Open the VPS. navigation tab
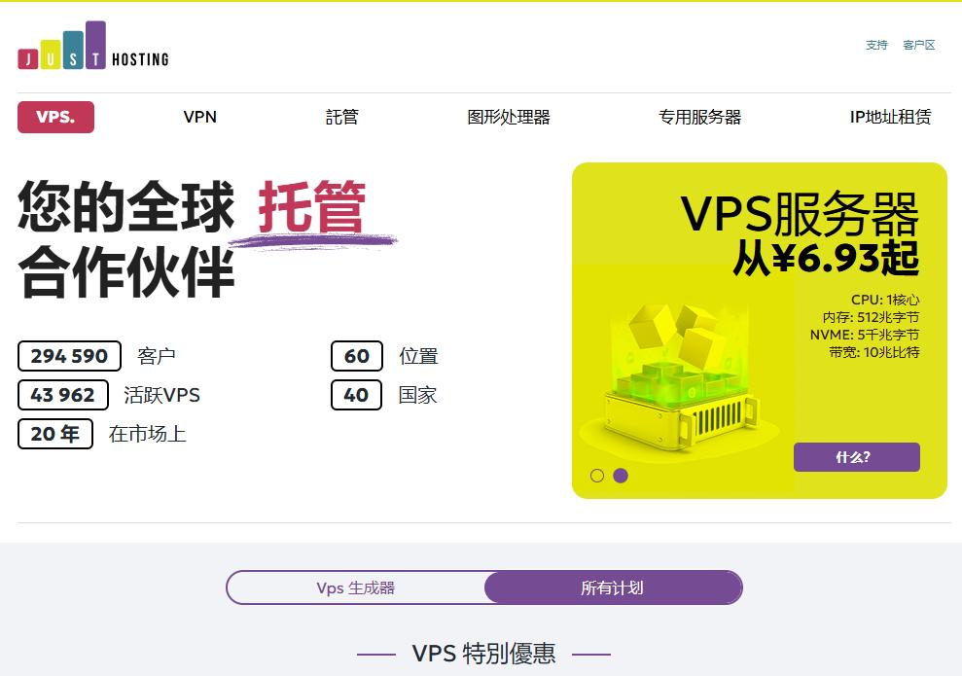 55,117
